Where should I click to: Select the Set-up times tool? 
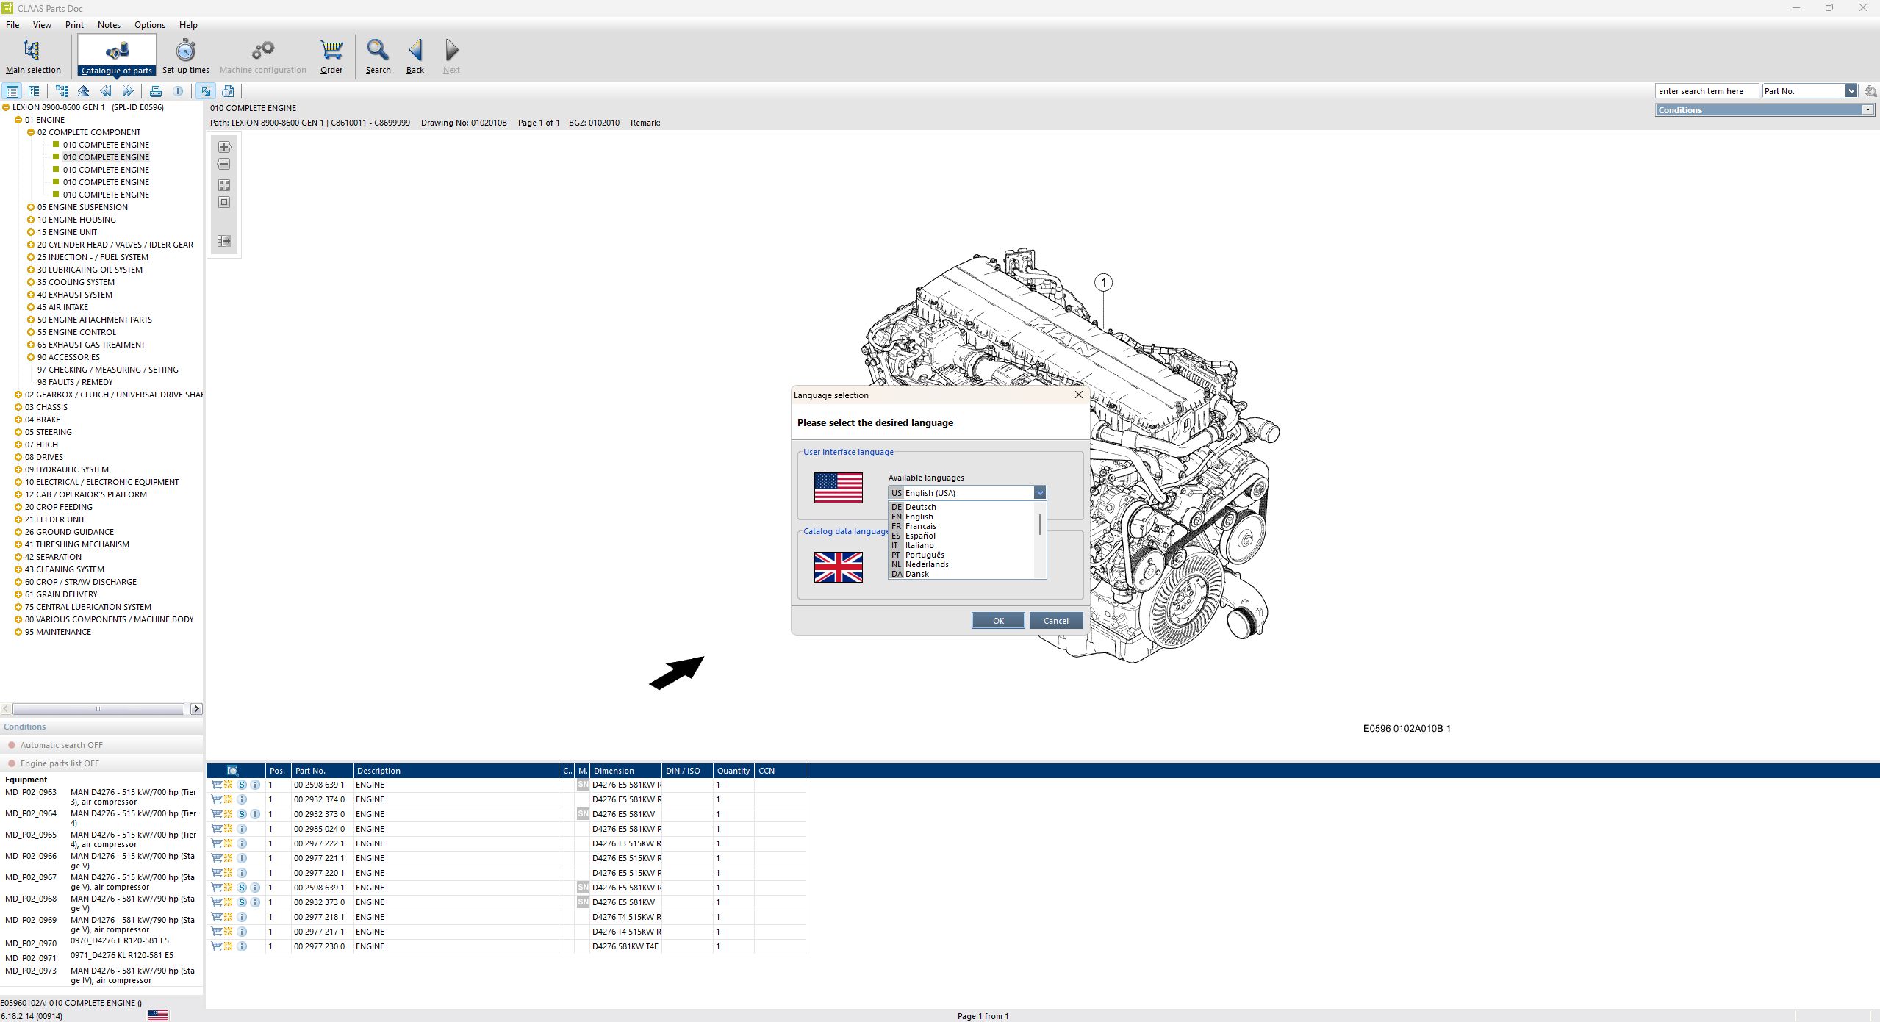pyautogui.click(x=184, y=55)
